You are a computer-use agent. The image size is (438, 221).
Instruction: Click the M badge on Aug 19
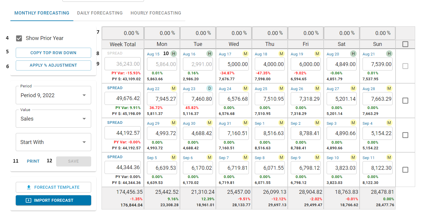coord(317,54)
